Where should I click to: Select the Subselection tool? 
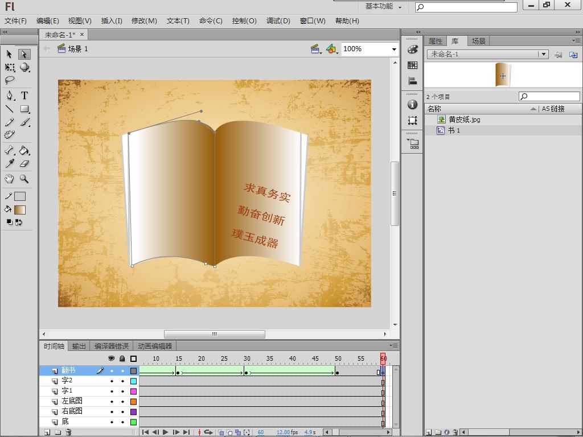pos(24,54)
